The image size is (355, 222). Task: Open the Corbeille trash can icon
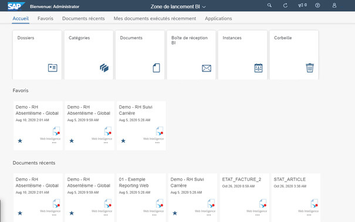(x=310, y=68)
